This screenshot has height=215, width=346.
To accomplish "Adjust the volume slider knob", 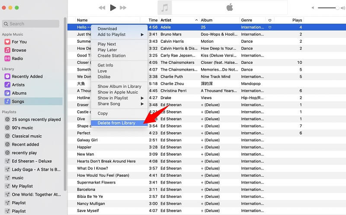I will (337, 8).
